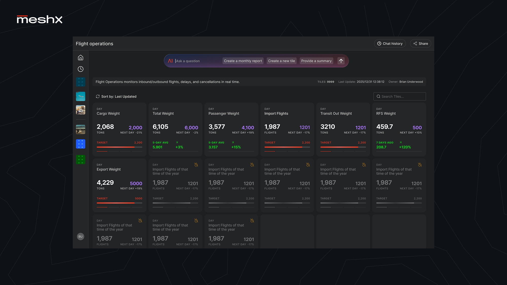Select the green dotted grid sidebar tile
Image resolution: width=507 pixels, height=285 pixels.
click(x=80, y=160)
